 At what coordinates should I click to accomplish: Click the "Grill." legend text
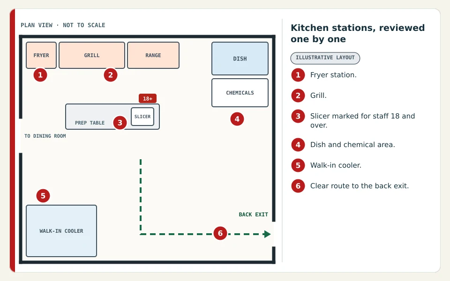click(318, 96)
